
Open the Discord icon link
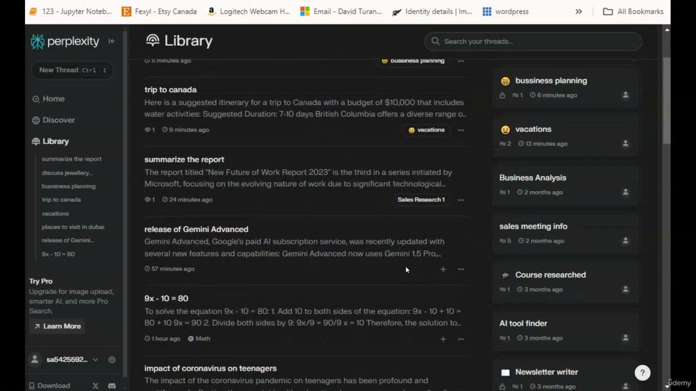tap(112, 386)
